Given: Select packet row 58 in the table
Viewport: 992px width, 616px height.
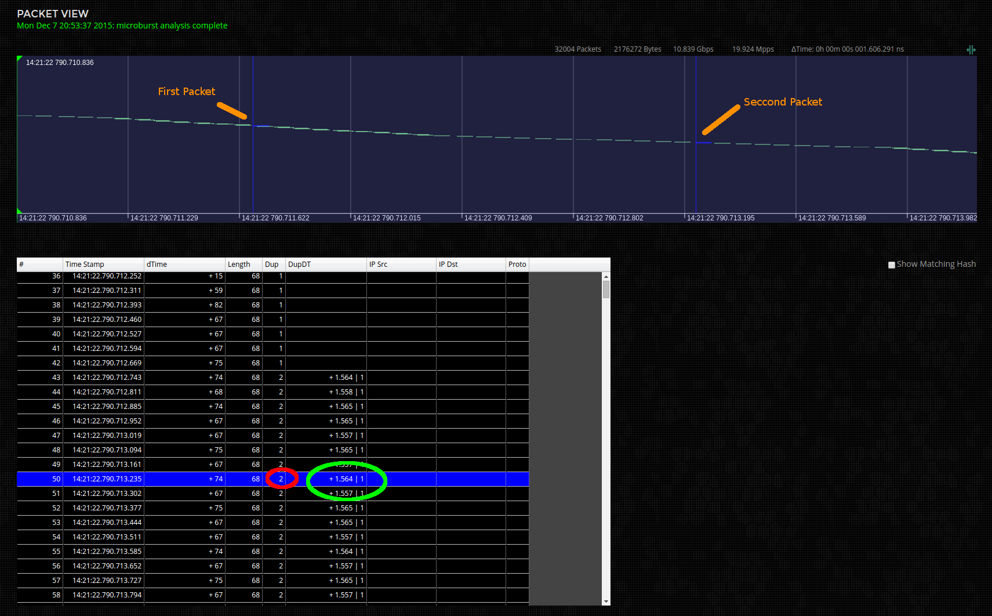Looking at the screenshot, I should 174,595.
